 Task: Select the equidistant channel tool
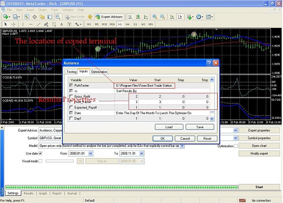coord(46,24)
